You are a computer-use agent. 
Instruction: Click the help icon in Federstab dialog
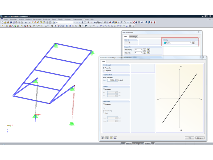click(103, 138)
